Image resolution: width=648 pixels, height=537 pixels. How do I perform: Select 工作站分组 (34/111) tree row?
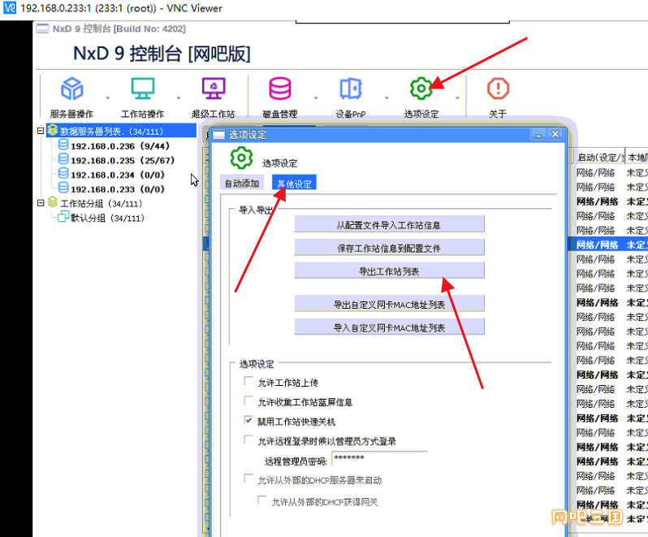102,203
